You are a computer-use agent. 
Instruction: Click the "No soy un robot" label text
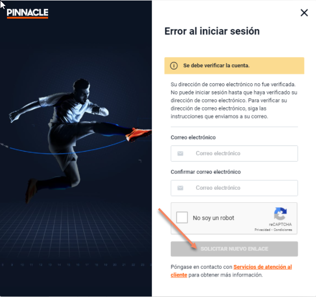(213, 218)
